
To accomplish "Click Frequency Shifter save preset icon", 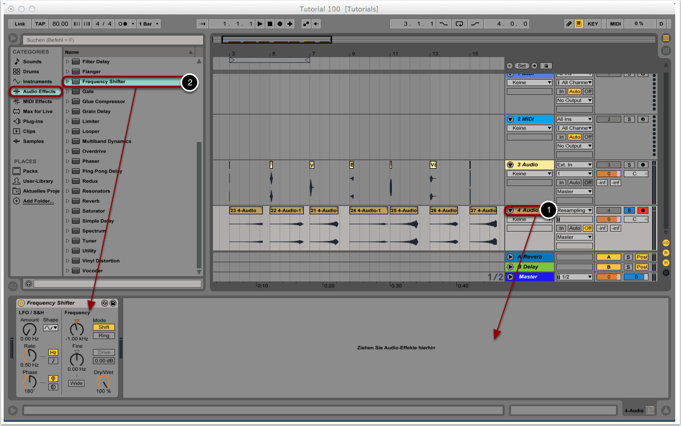I will coord(113,303).
